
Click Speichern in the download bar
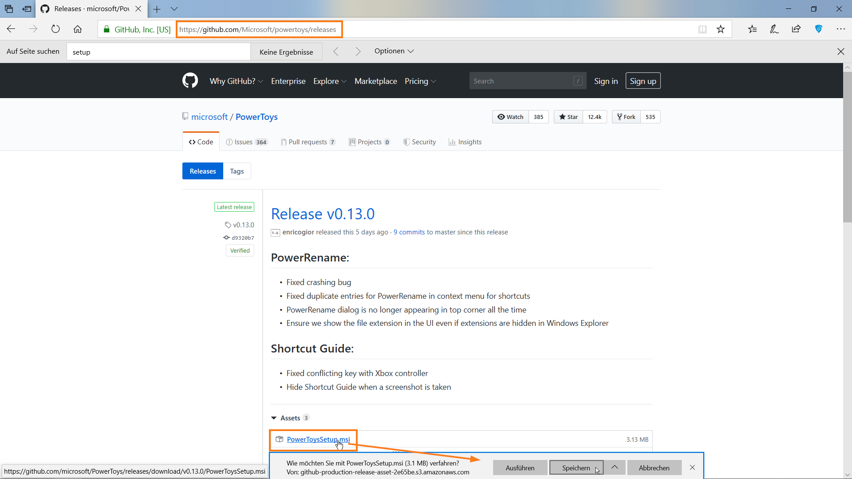click(576, 468)
